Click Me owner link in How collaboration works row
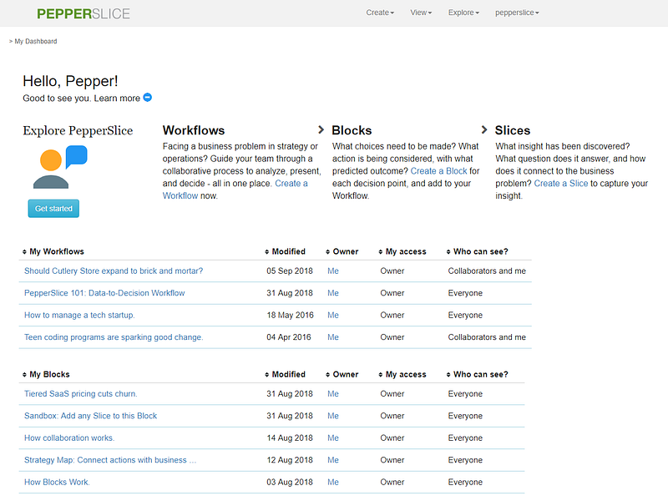 (333, 438)
